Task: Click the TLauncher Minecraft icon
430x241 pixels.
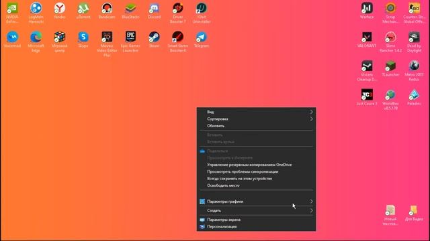Action: click(x=390, y=66)
